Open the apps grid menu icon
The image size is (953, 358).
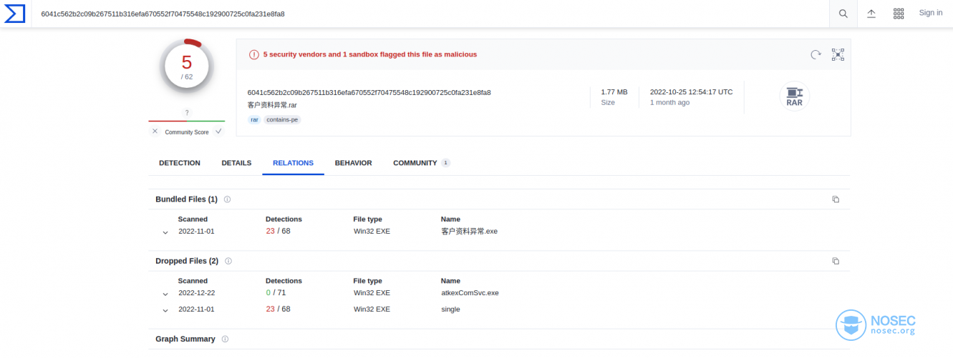click(x=899, y=13)
